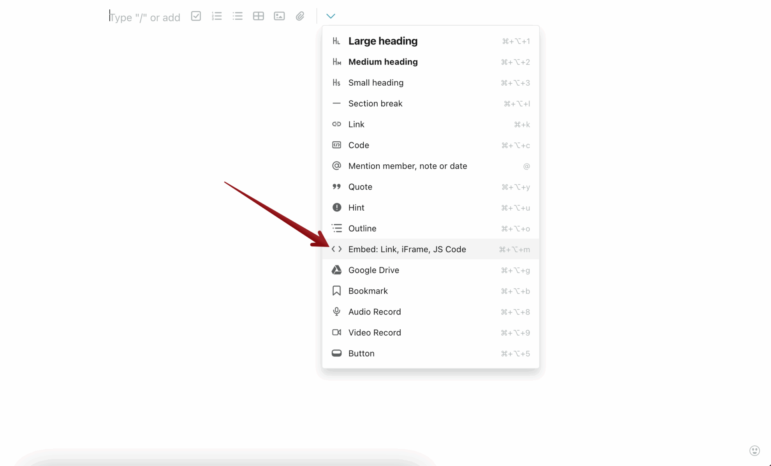The image size is (771, 466).
Task: Insert a bulleted list from toolbar
Action: tap(238, 16)
